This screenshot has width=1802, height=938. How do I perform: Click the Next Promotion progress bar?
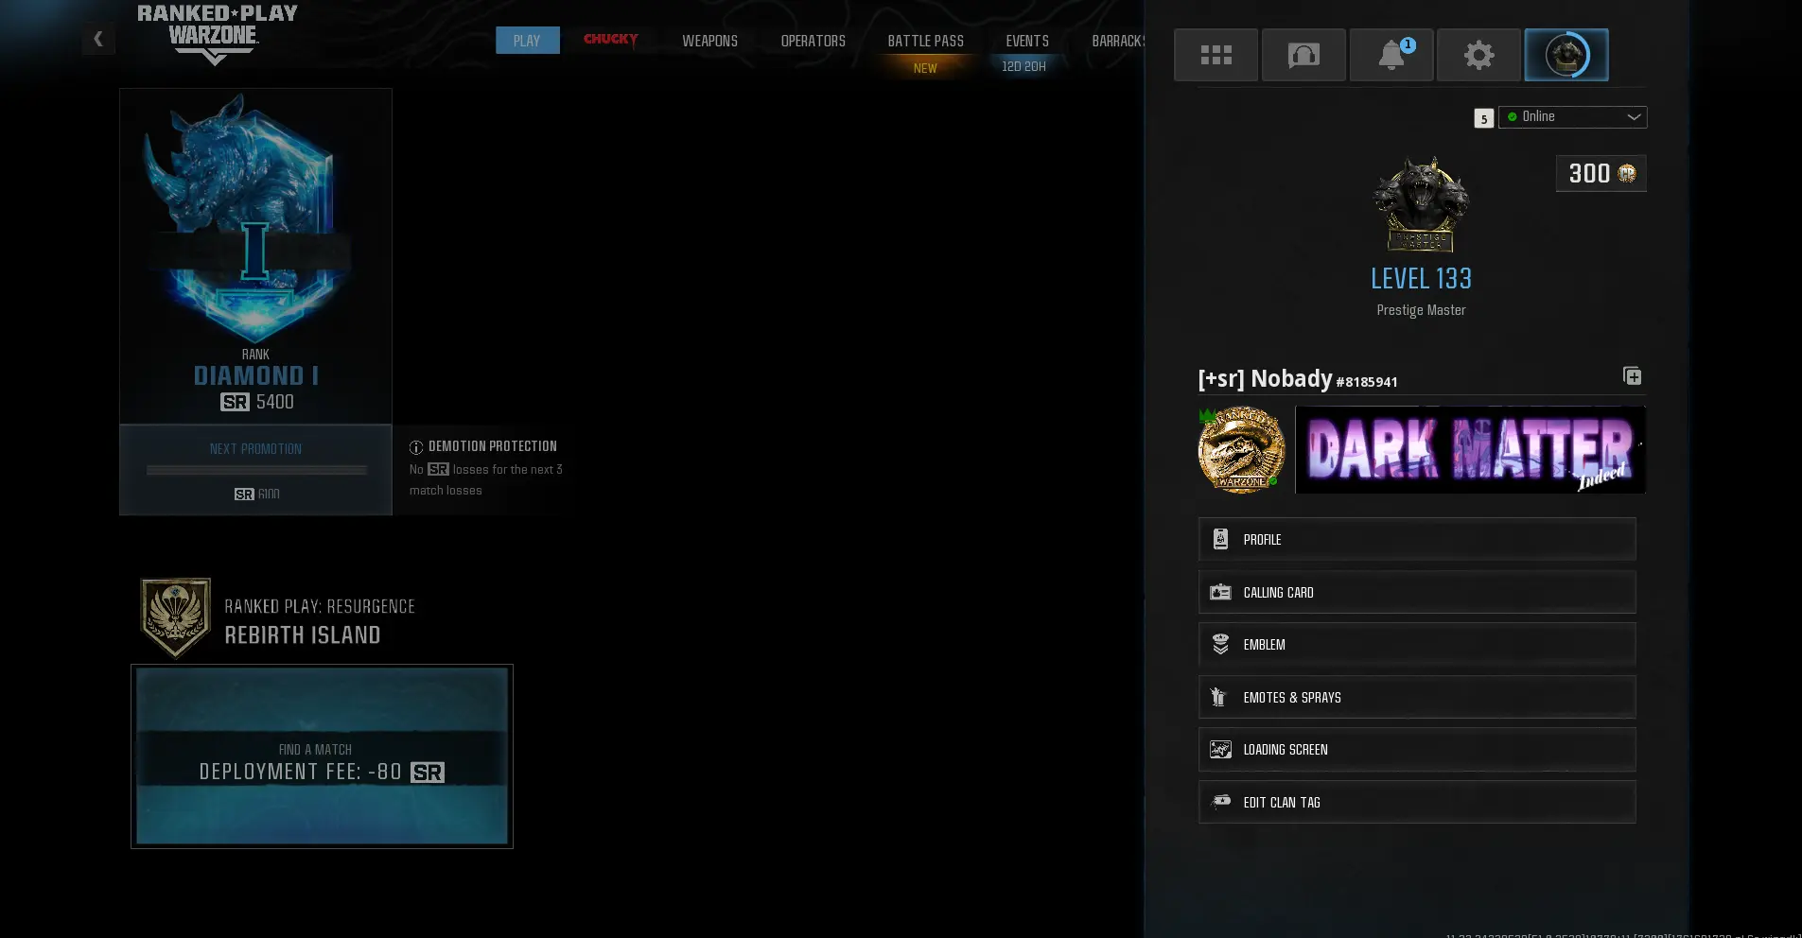pos(256,470)
